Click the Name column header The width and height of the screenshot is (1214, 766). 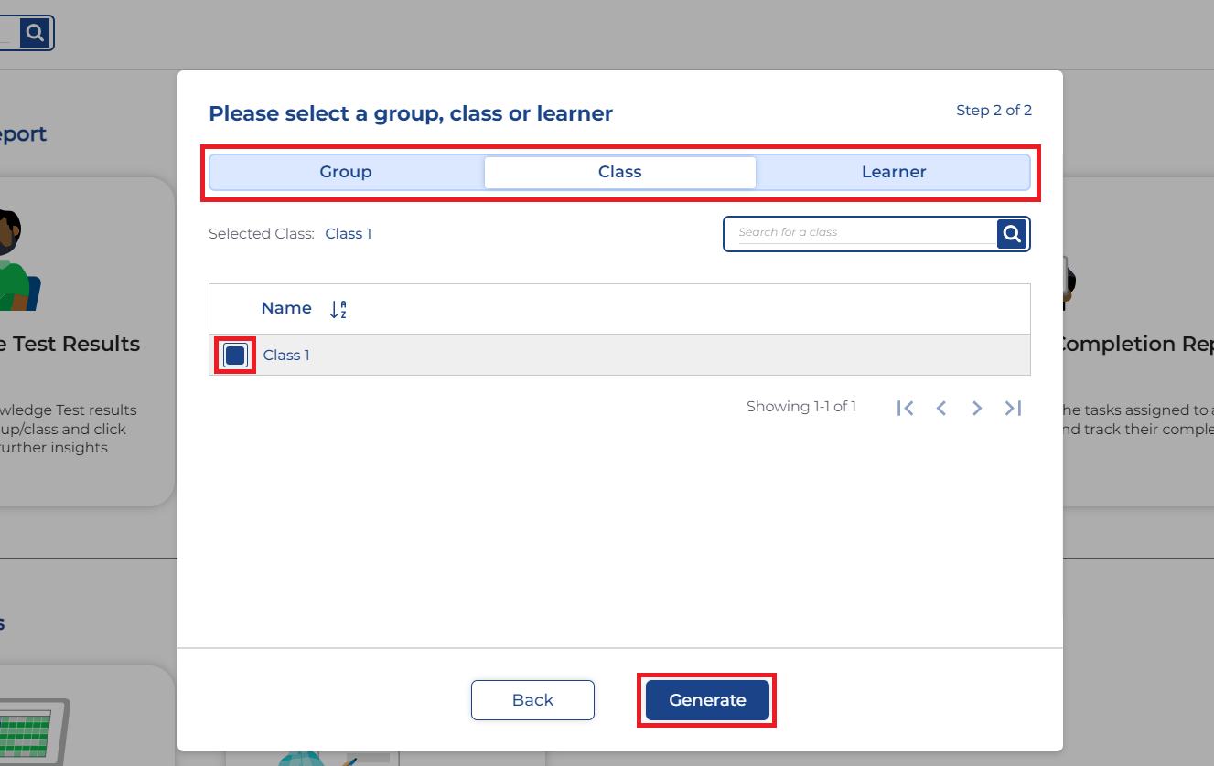pos(285,308)
